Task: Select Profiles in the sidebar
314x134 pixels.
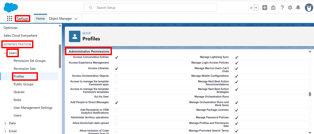Action: [19, 76]
